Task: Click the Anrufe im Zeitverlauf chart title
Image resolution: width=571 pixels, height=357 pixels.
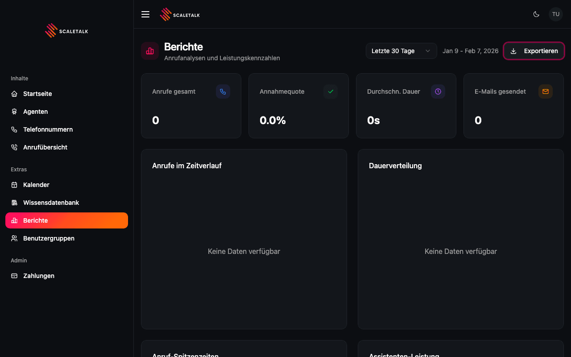Action: (187, 166)
